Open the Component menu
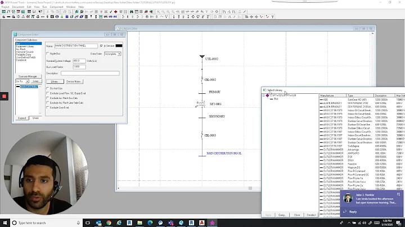The width and height of the screenshot is (405, 227). pyautogui.click(x=56, y=7)
